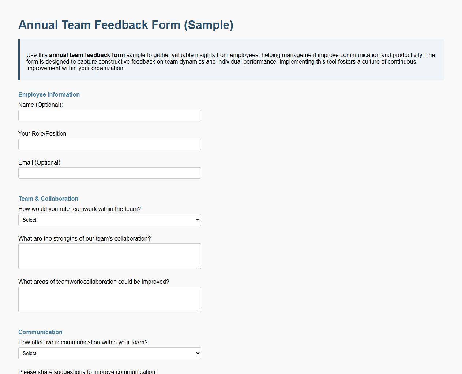The width and height of the screenshot is (462, 374).
Task: Click the Communication section header
Action: click(x=40, y=332)
